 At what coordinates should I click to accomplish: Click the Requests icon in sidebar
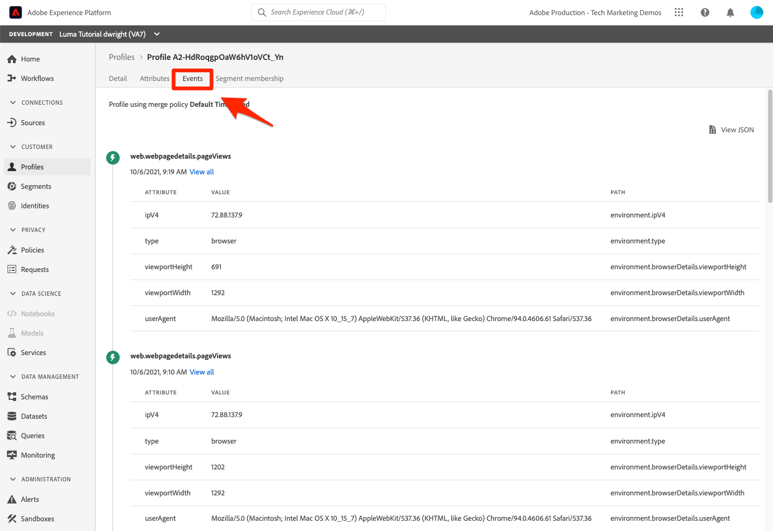12,269
